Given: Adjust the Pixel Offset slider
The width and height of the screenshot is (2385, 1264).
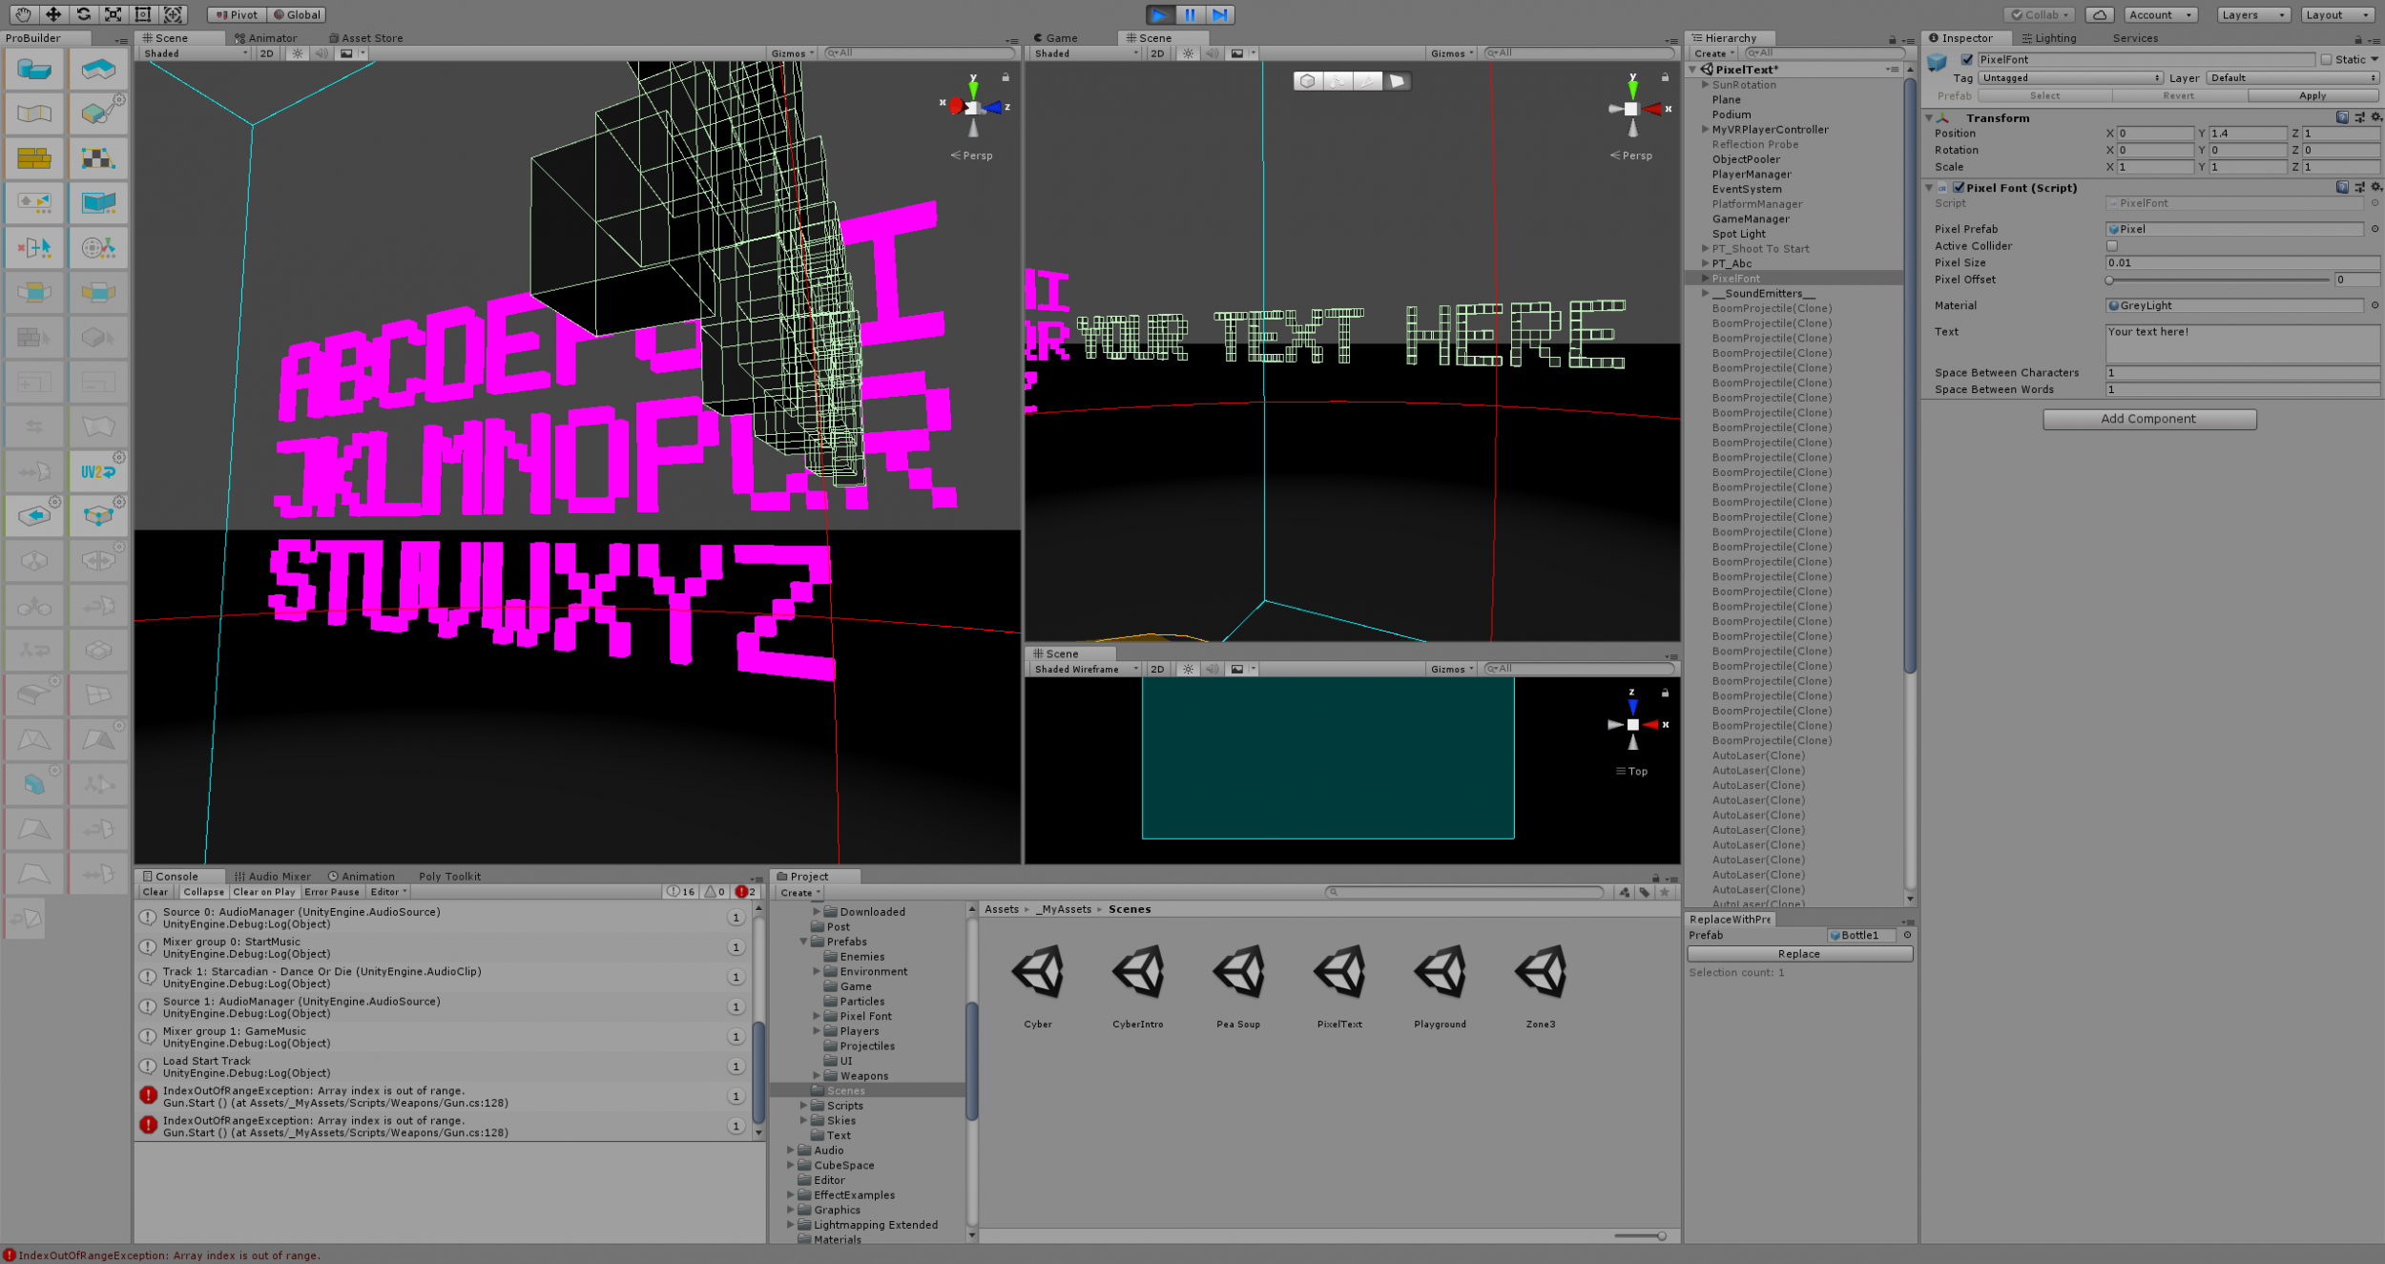Looking at the screenshot, I should (x=2217, y=280).
